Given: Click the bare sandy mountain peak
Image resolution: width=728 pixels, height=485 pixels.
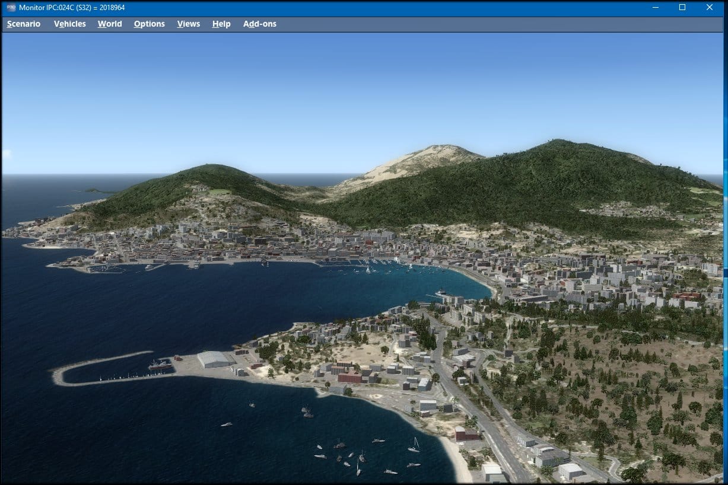Looking at the screenshot, I should [x=427, y=157].
